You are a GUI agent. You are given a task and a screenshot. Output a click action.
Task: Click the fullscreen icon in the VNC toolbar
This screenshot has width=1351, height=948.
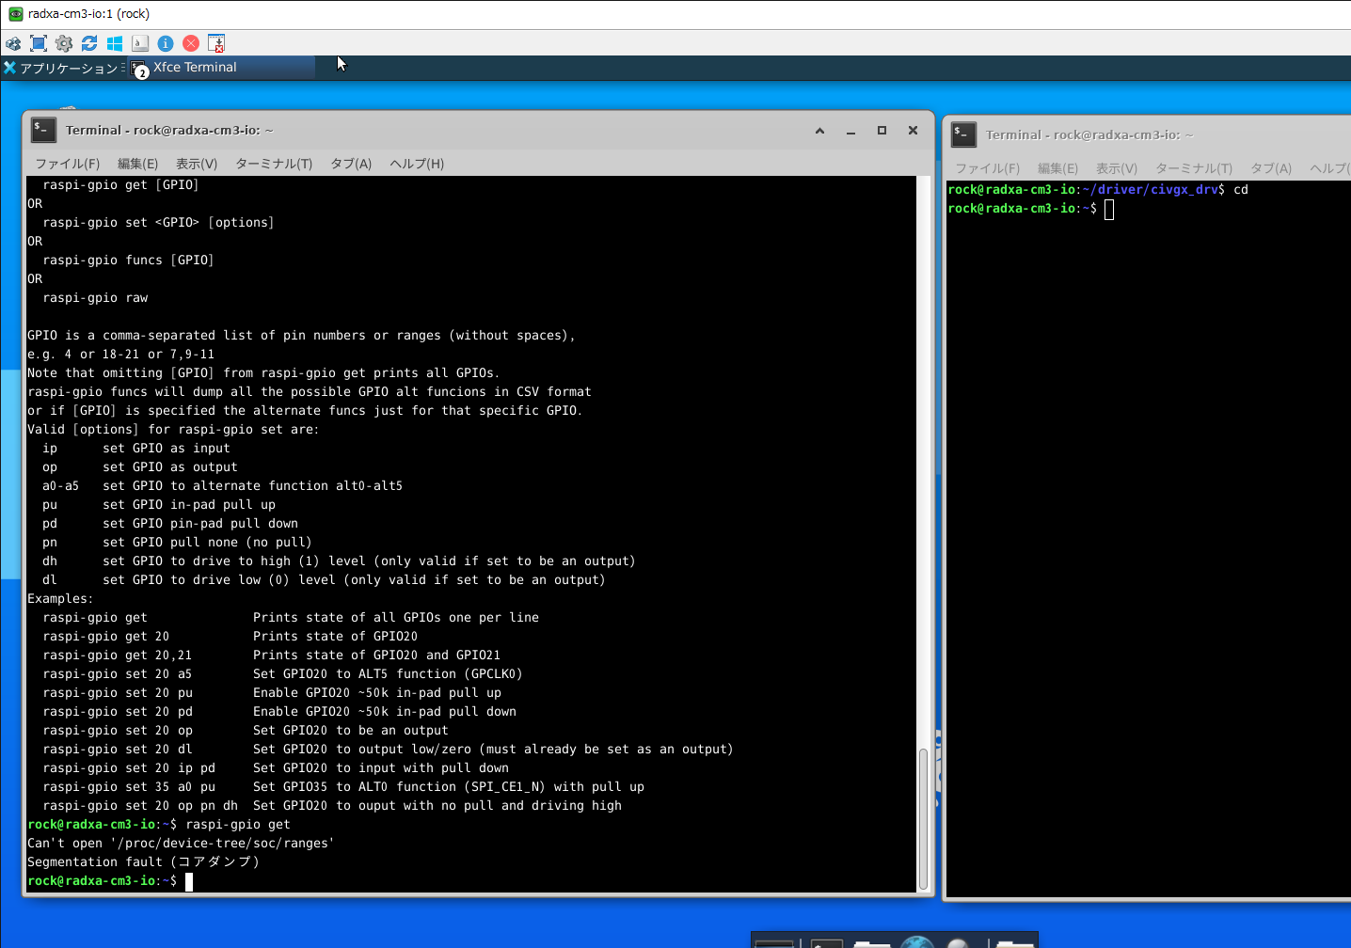(x=39, y=43)
